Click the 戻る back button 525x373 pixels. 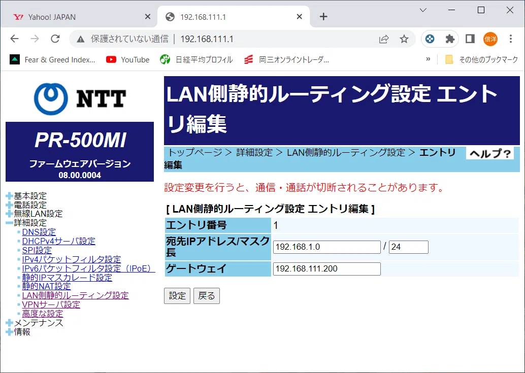point(207,296)
